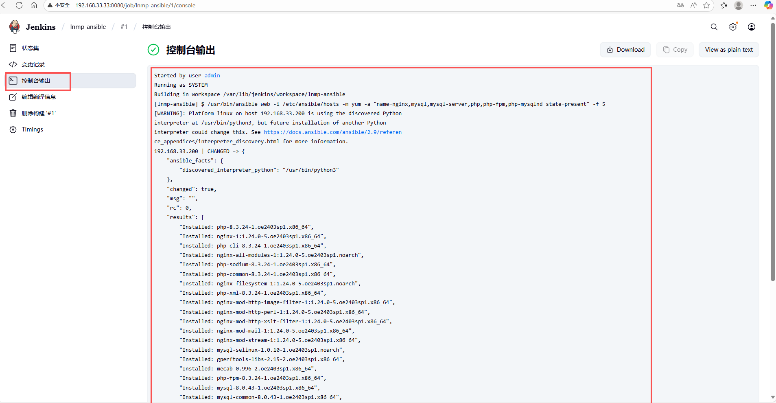Open the lnmp-ansible breadcrumb
The width and height of the screenshot is (776, 403).
pos(88,27)
